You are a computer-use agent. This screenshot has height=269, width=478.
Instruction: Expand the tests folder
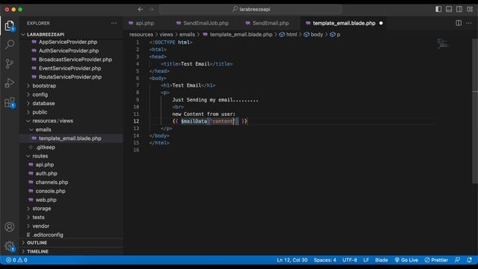(x=38, y=217)
